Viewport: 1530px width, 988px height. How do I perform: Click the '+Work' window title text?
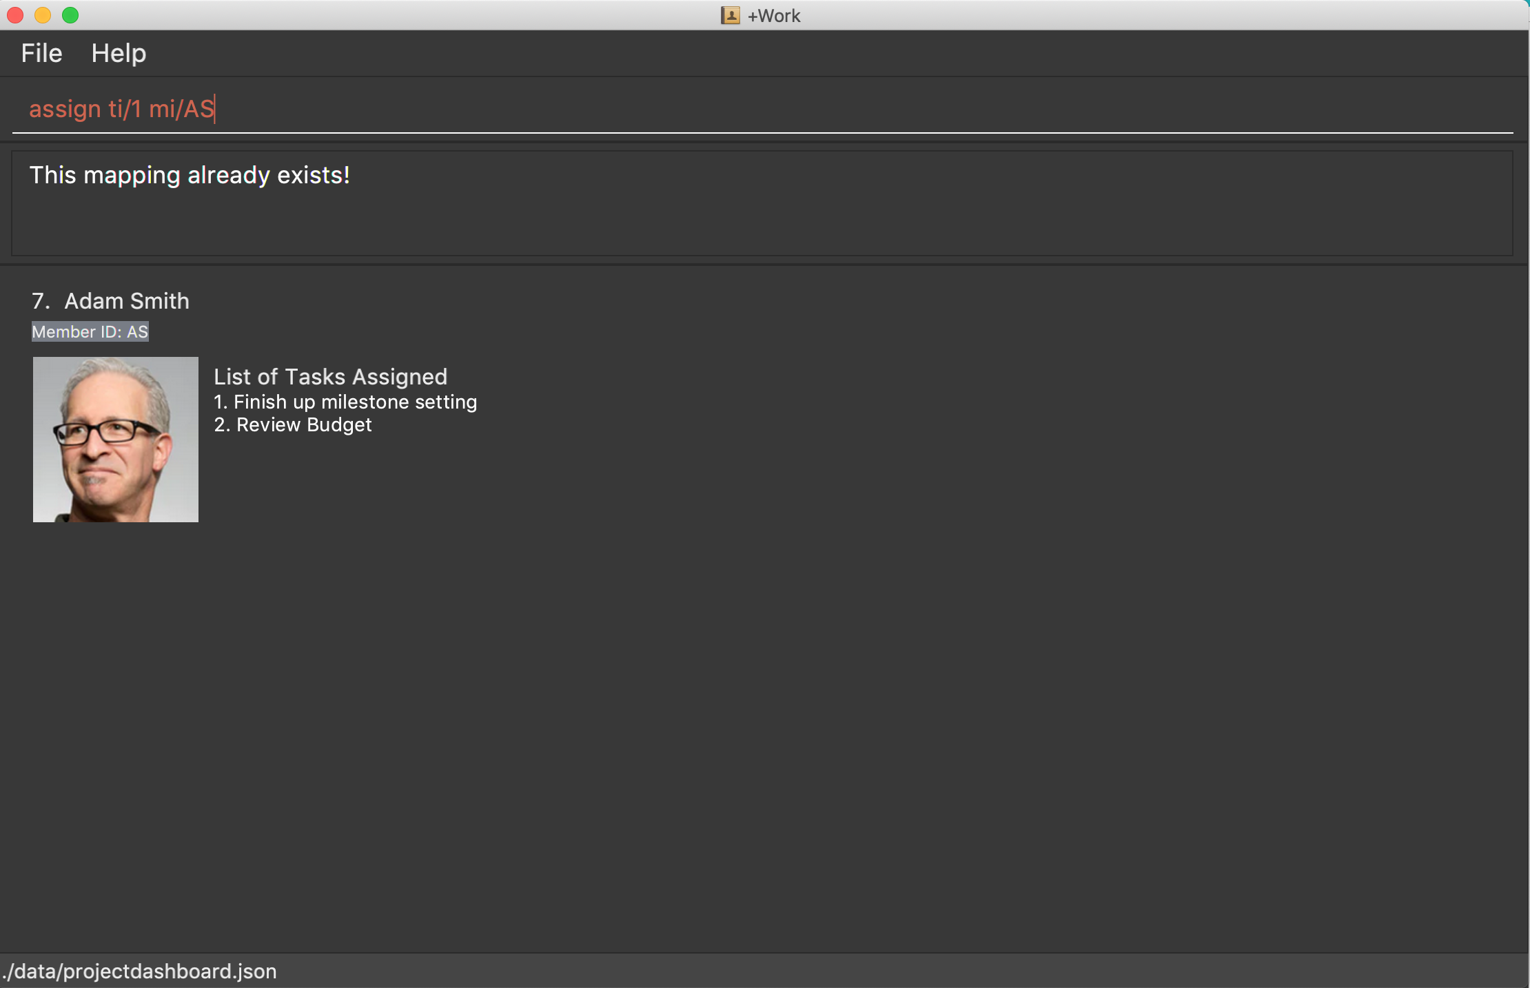point(774,15)
